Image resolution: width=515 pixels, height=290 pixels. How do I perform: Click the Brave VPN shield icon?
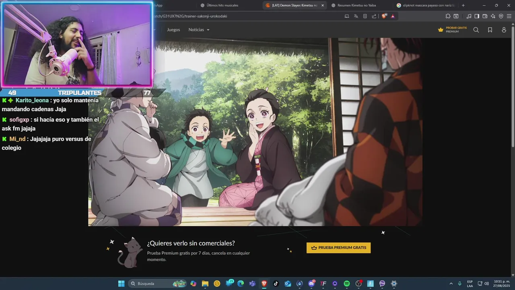pyautogui.click(x=501, y=16)
